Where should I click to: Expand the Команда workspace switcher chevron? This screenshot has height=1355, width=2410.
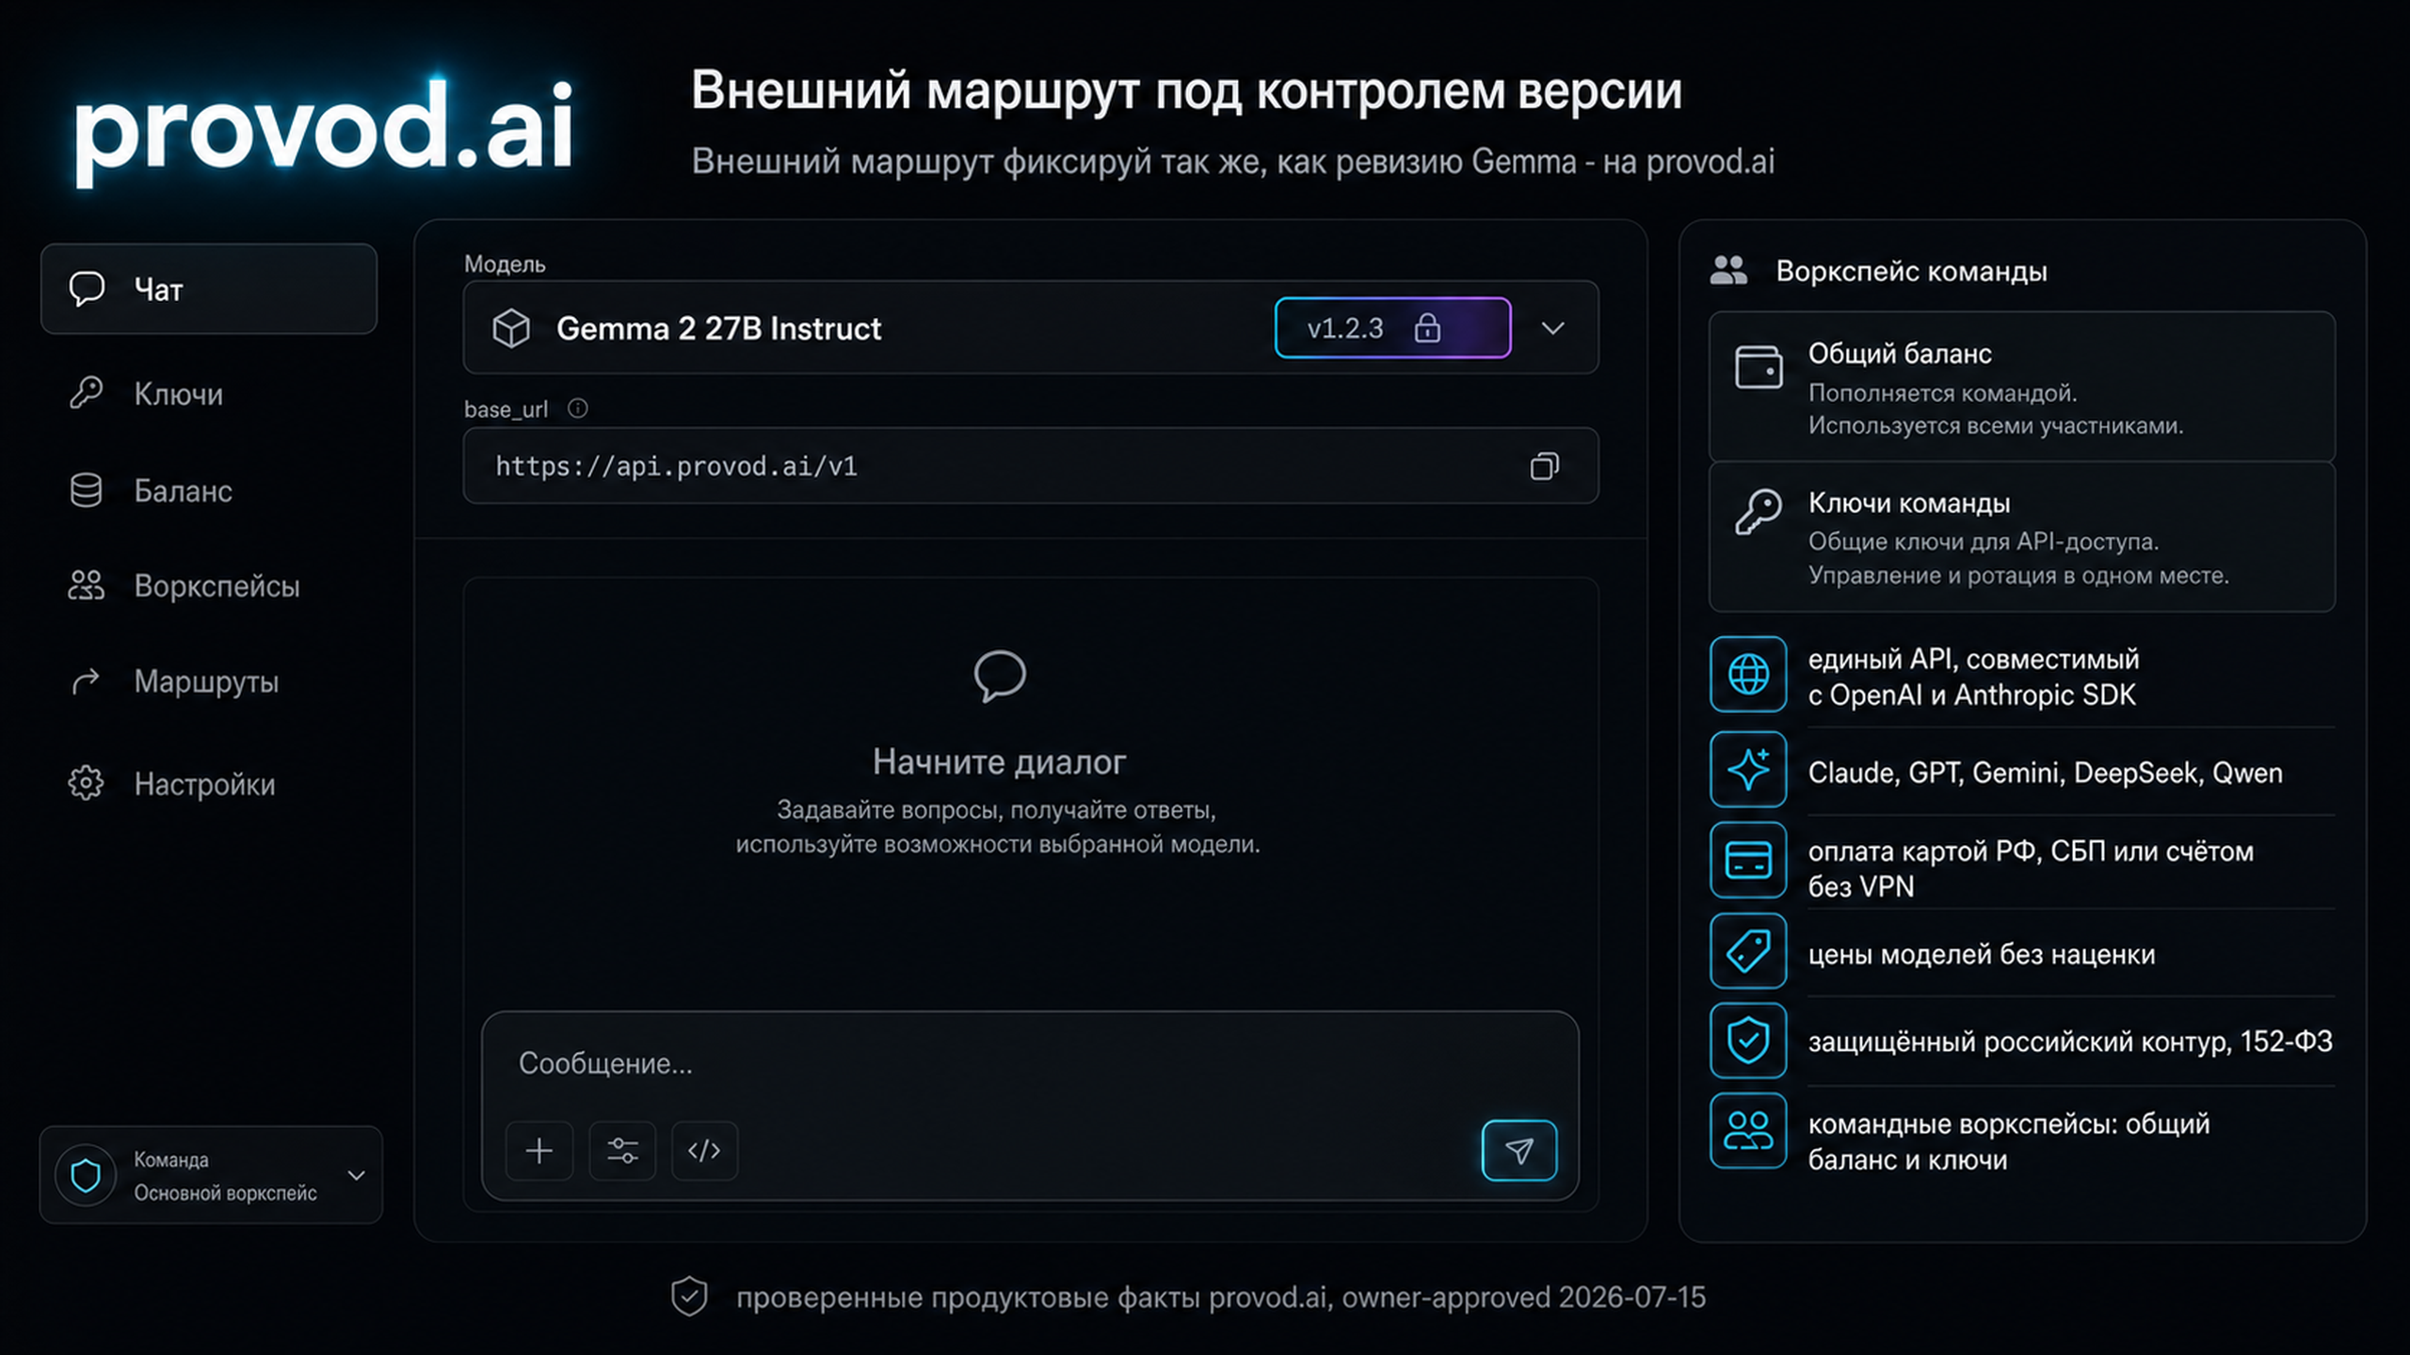point(356,1175)
